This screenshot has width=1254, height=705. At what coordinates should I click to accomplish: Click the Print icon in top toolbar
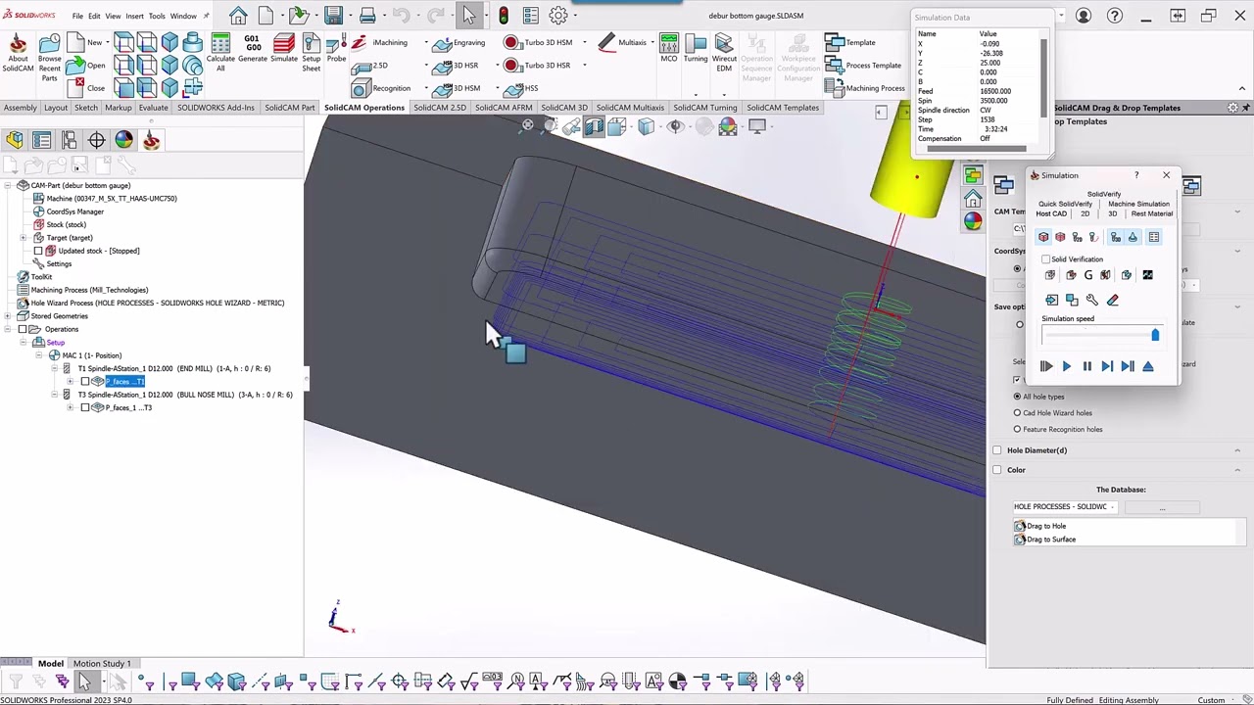[367, 16]
